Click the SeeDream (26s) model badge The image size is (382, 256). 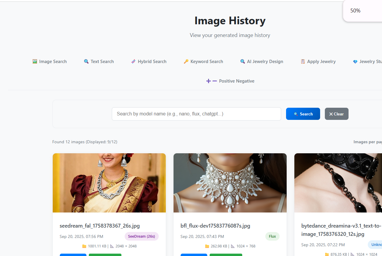point(142,236)
